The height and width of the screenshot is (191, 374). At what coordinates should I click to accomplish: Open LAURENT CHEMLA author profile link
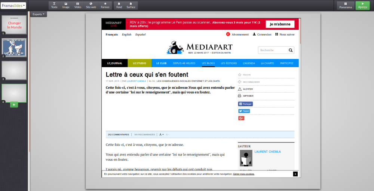click(x=267, y=152)
